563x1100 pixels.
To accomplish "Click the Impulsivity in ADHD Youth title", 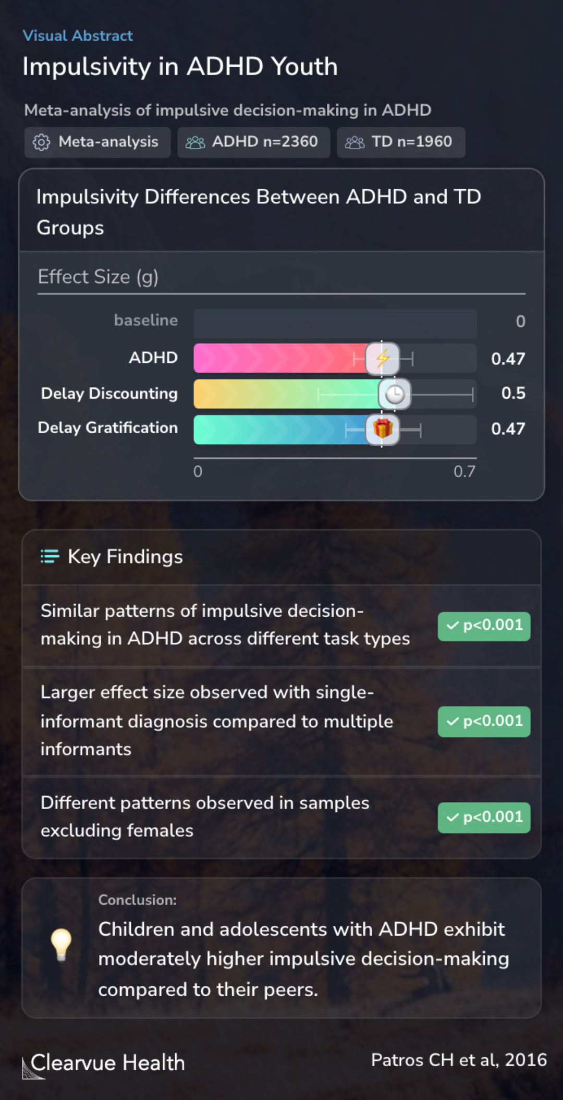I will tap(180, 67).
